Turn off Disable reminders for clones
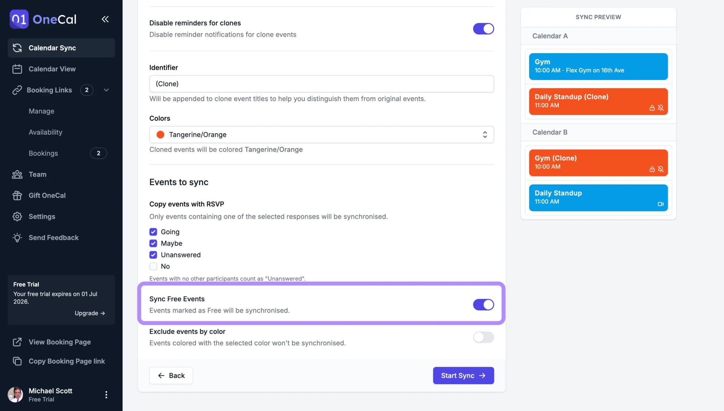This screenshot has height=411, width=724. pos(483,29)
